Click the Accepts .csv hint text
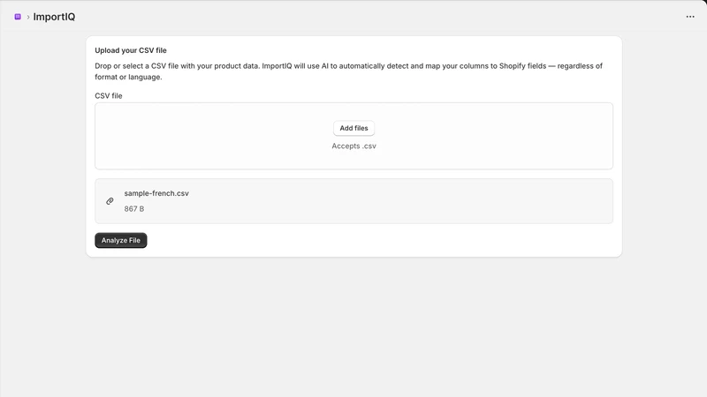Viewport: 707px width, 397px height. click(353, 146)
